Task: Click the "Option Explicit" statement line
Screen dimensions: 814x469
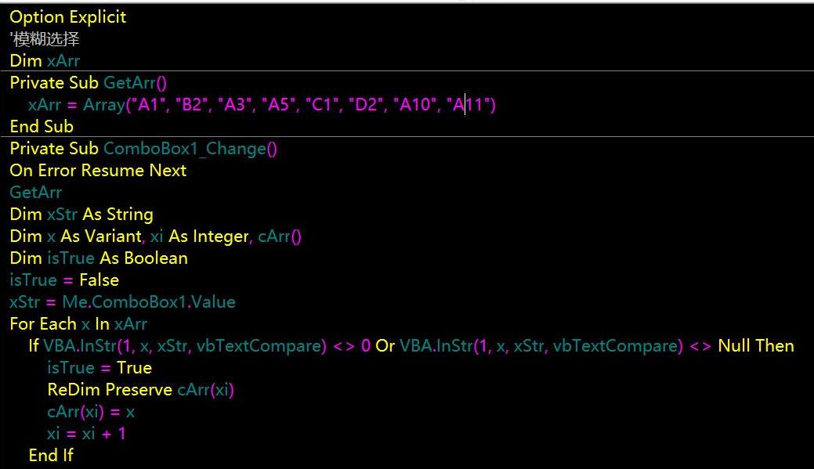Action: pyautogui.click(x=67, y=17)
